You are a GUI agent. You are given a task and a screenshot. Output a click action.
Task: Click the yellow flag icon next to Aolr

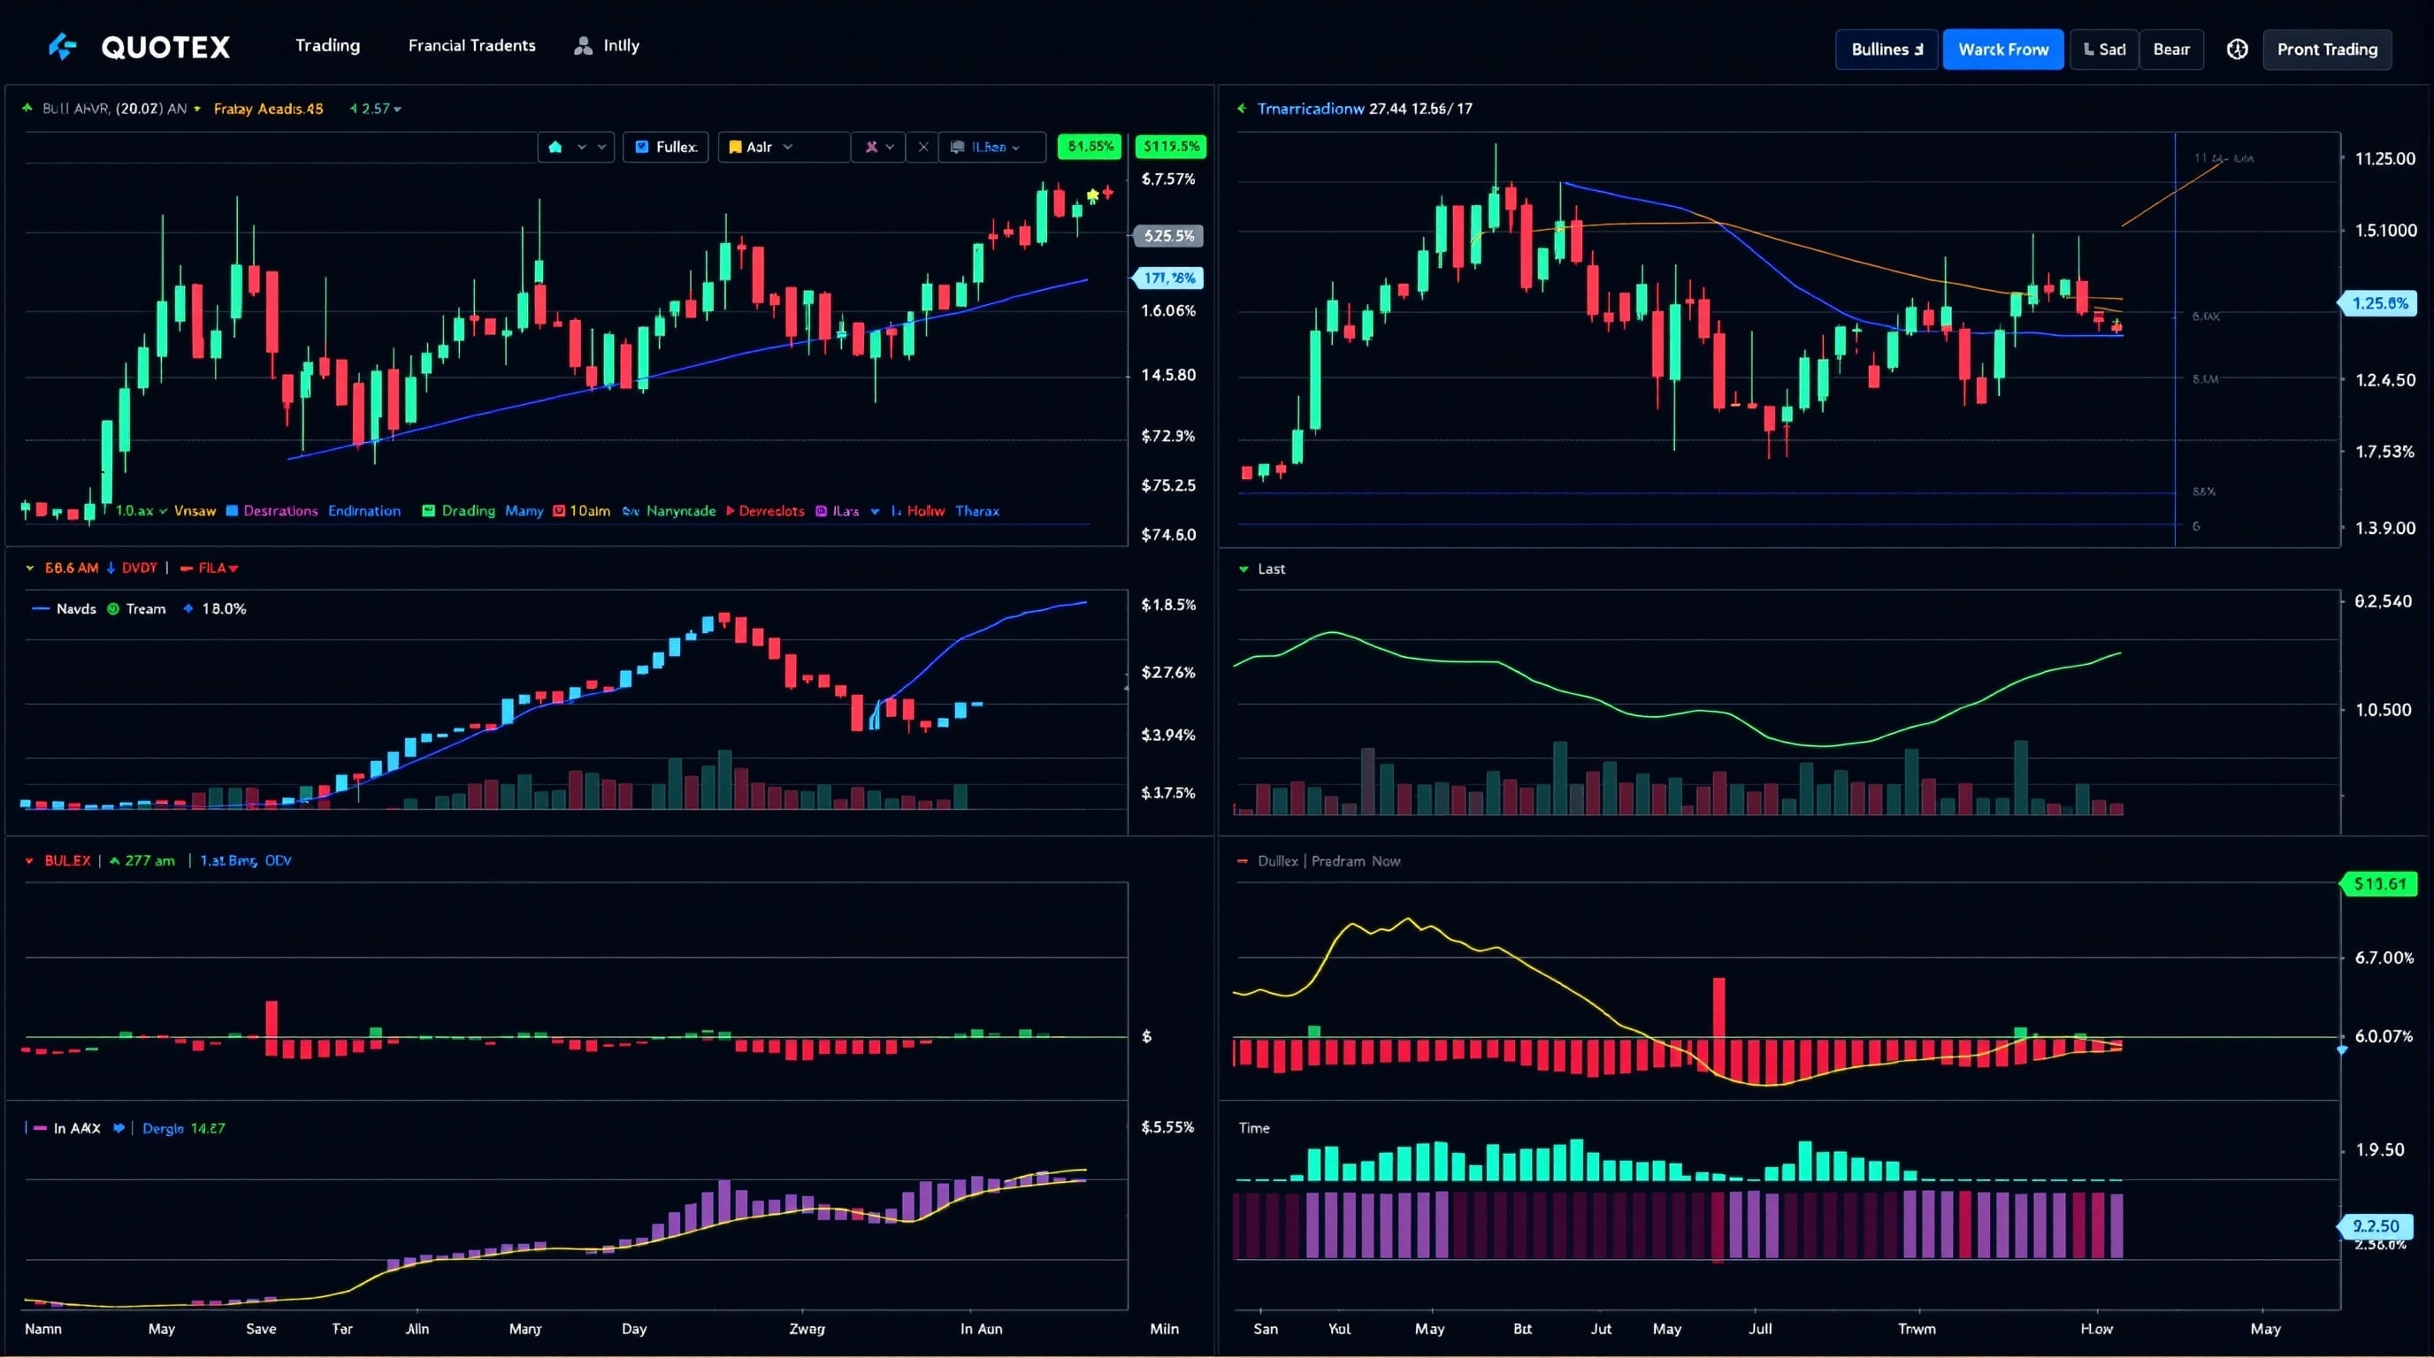(x=735, y=148)
